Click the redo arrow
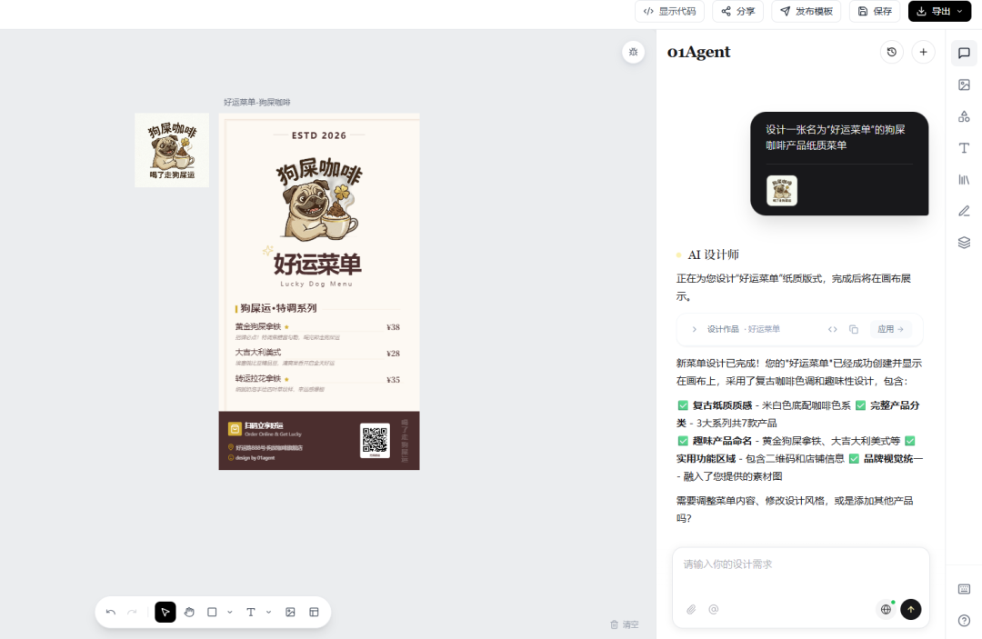Viewport: 982px width, 639px height. [x=132, y=612]
